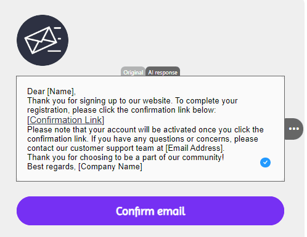Click 'contact our customer support team' text
Image resolution: width=307 pixels, height=237 pixels.
95,148
